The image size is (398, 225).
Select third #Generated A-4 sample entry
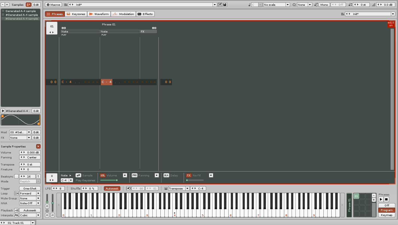(21, 19)
